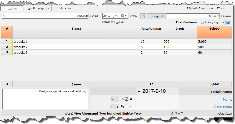Click the Antal timmar column header
Viewport: 235px width, 124px height.
pos(151,32)
